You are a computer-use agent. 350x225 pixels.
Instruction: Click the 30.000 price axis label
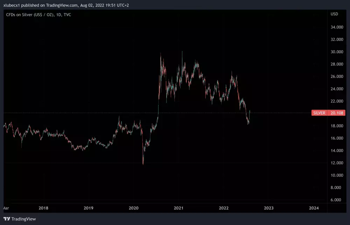click(x=337, y=52)
